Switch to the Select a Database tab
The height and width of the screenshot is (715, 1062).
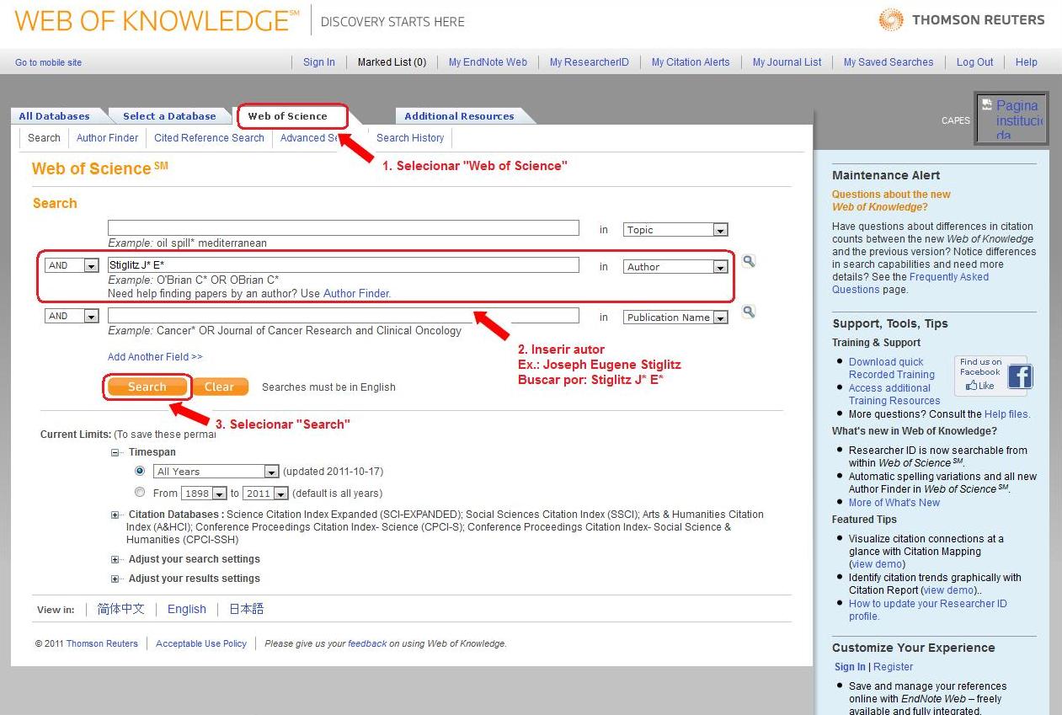coord(169,116)
